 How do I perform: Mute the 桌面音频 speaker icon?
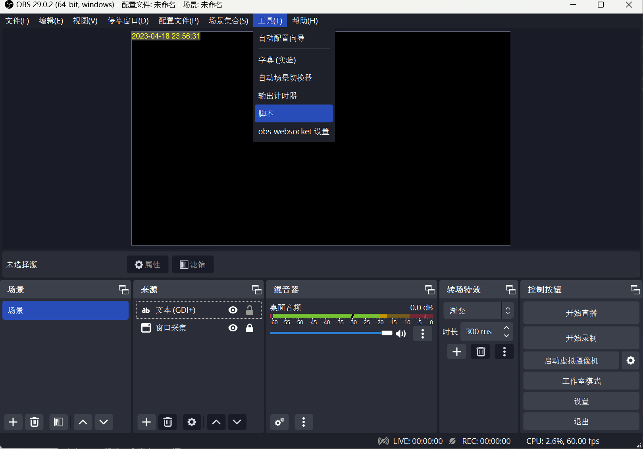pyautogui.click(x=401, y=333)
